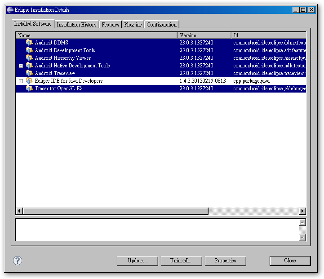The width and height of the screenshot is (324, 279).
Task: Select the Android Hierarchy Viewer row
Action: point(161,58)
